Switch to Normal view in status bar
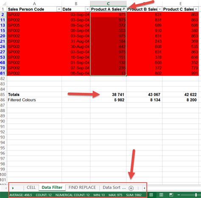The image size is (201, 198). pyautogui.click(x=151, y=195)
